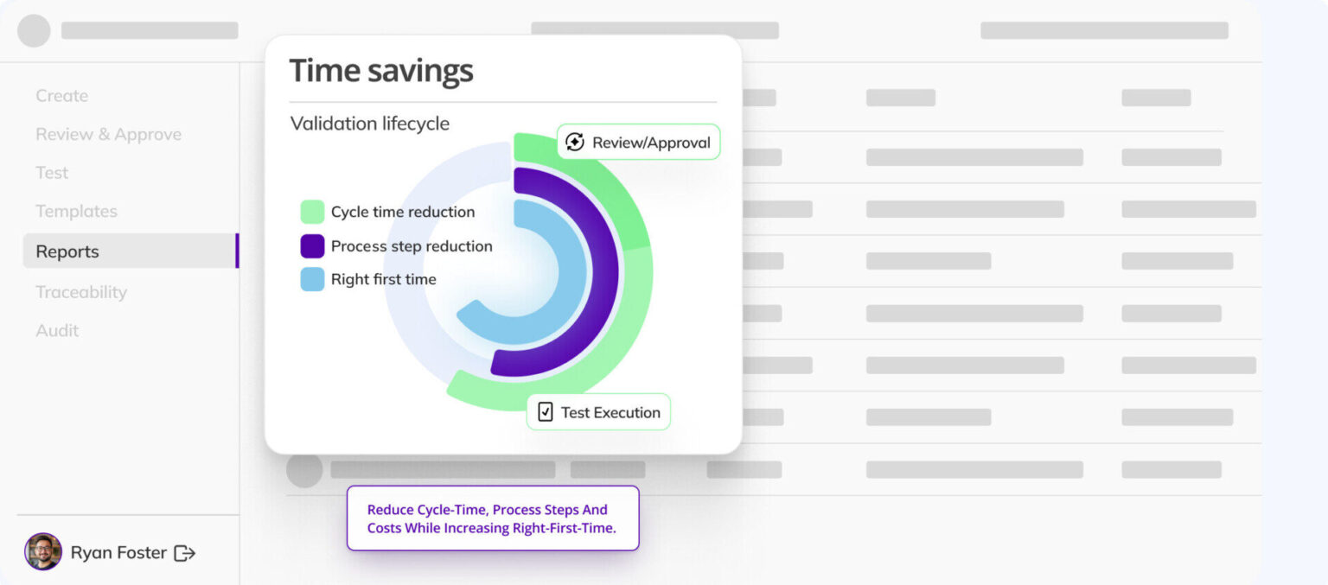This screenshot has width=1328, height=585.
Task: Click the Time savings card title
Action: click(381, 71)
